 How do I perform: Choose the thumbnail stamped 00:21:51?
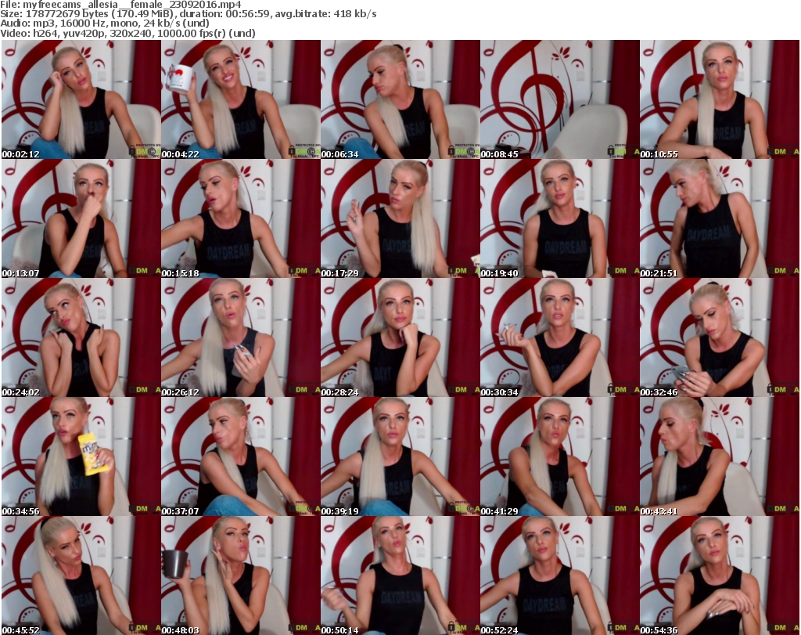point(720,218)
